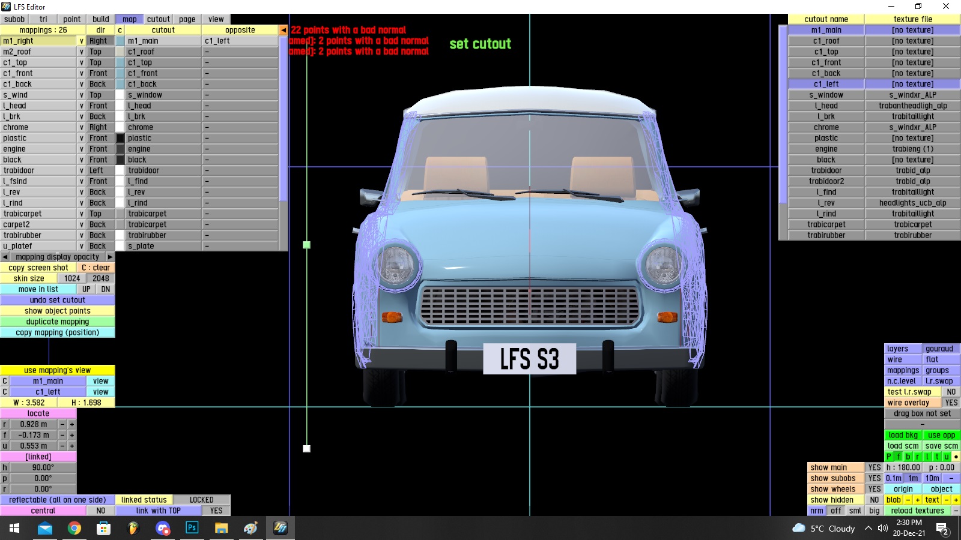Toggle link with TOP YES value
Screen dimensions: 961x540
(x=216, y=511)
